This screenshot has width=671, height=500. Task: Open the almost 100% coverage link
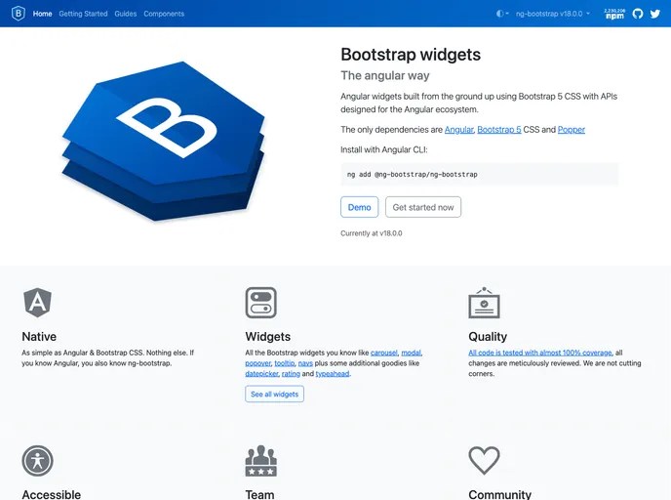coord(540,353)
